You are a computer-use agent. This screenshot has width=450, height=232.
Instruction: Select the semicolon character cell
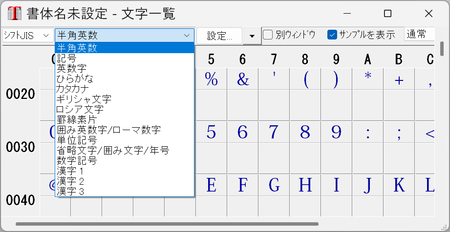pos(399,132)
